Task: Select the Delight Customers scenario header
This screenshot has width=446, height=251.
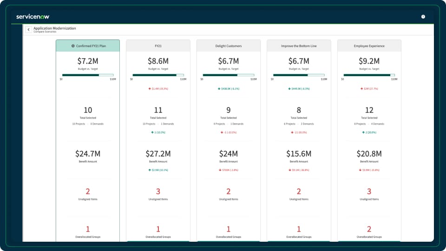Action: click(229, 46)
